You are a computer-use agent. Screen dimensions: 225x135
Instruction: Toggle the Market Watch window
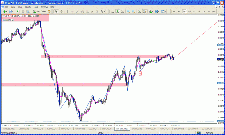tap(18, 12)
